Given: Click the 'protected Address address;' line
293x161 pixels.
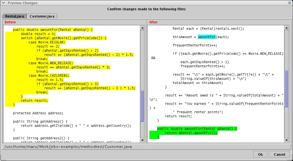Looking at the screenshot, I should click(x=38, y=113).
